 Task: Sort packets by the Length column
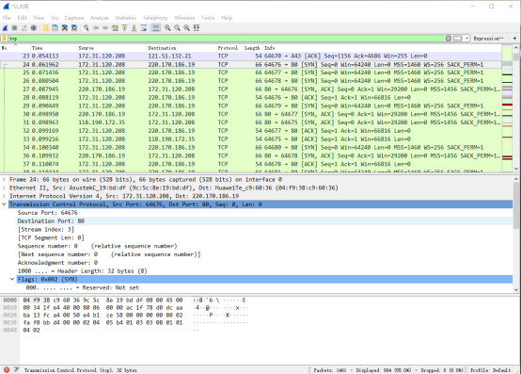[x=253, y=48]
